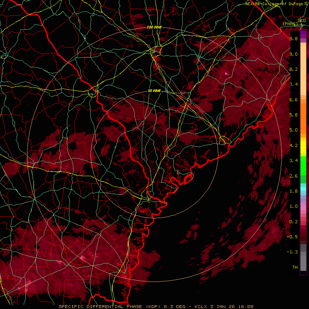309x309 pixels.
Task: Click the 9.8 value on the scale
Action: click(x=294, y=38)
